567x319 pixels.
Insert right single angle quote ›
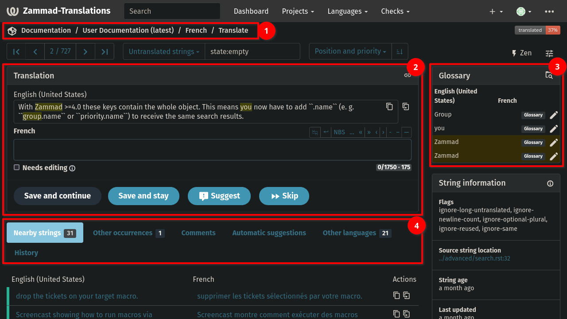click(383, 132)
